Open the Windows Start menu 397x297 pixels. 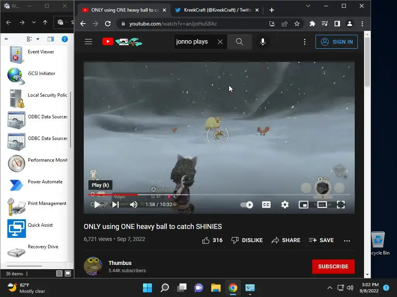coord(147,288)
